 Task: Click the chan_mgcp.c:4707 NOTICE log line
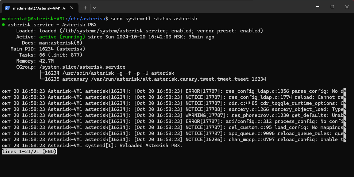pyautogui.click(x=174, y=140)
